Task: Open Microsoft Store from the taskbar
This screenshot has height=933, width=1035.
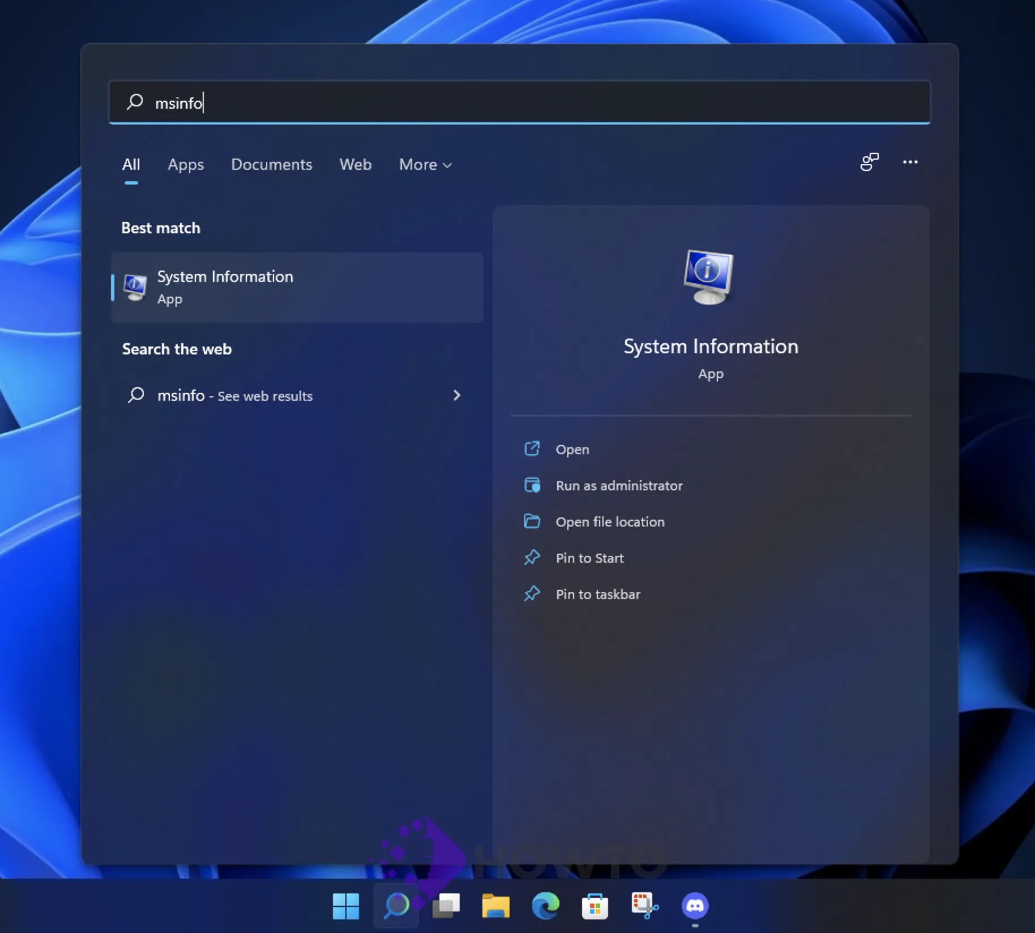Action: click(595, 906)
